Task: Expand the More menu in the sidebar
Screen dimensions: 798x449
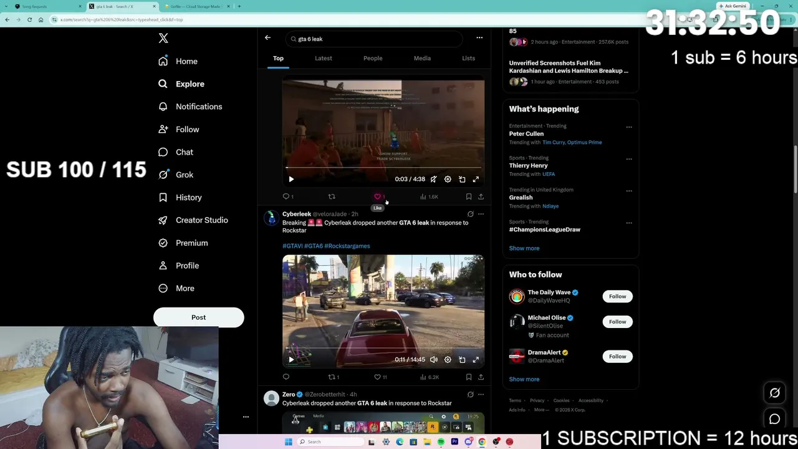Action: tap(176, 288)
